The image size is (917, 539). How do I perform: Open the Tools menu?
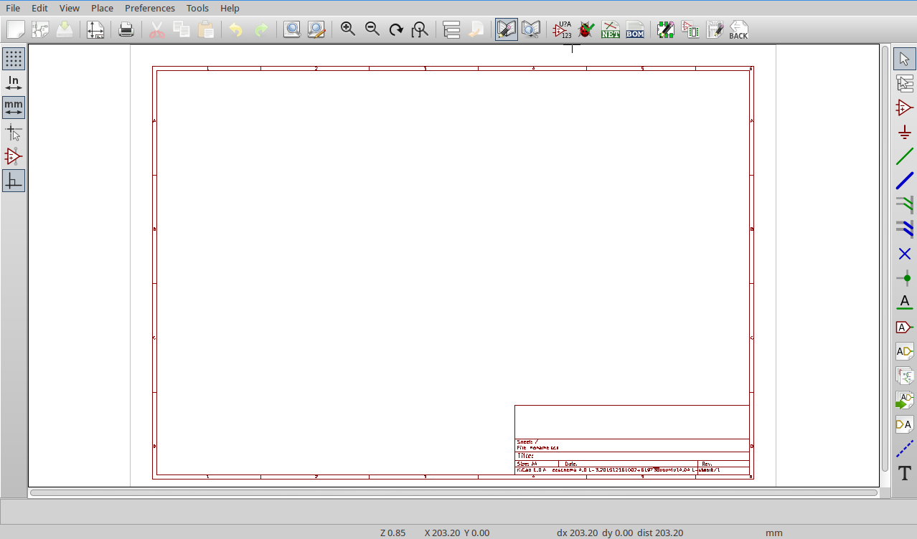click(x=197, y=8)
